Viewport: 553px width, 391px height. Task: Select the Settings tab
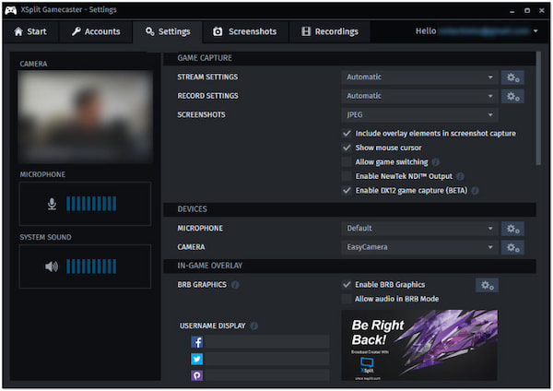(x=168, y=31)
